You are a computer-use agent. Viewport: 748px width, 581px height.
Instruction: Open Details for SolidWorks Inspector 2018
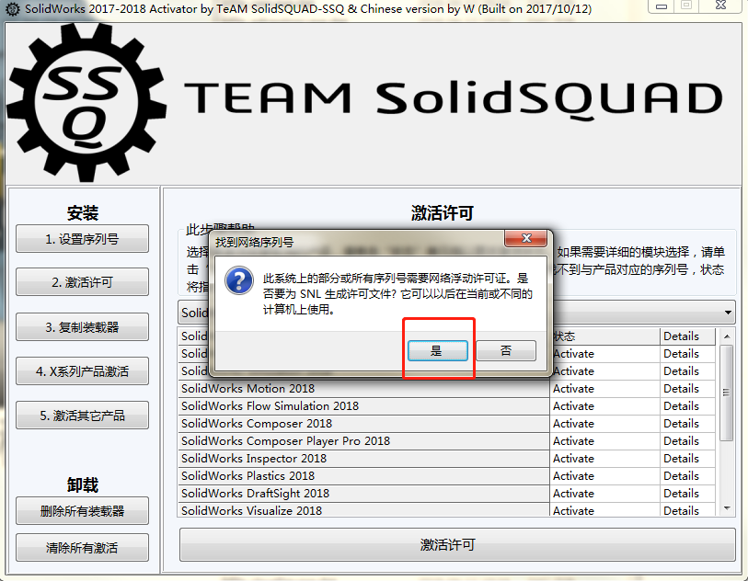687,459
